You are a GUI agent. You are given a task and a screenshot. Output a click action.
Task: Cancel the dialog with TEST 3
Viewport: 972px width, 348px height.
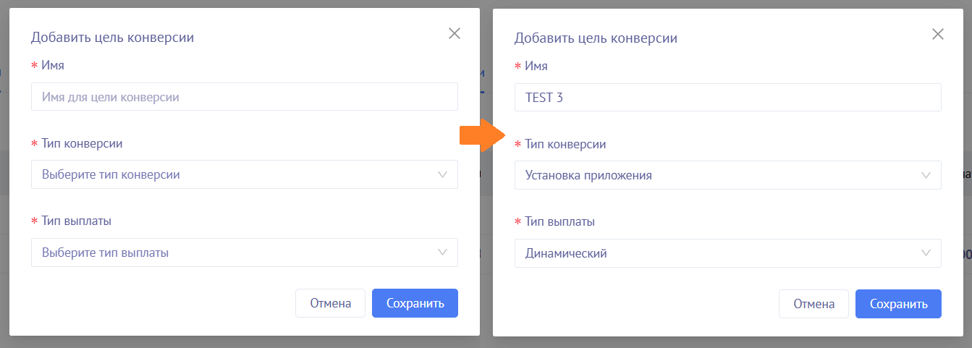tap(813, 304)
